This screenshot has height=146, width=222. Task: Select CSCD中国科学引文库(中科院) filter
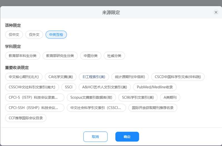[178, 77]
